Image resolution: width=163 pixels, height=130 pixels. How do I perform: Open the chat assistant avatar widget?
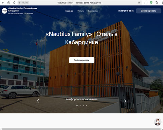[158, 122]
